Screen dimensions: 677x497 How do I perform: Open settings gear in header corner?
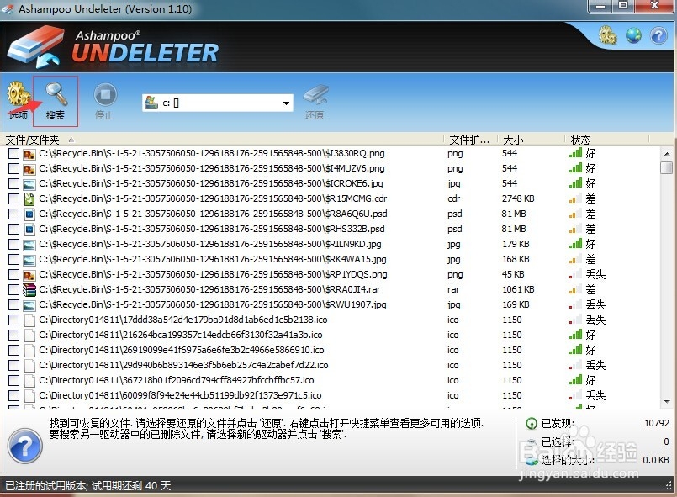coord(607,35)
